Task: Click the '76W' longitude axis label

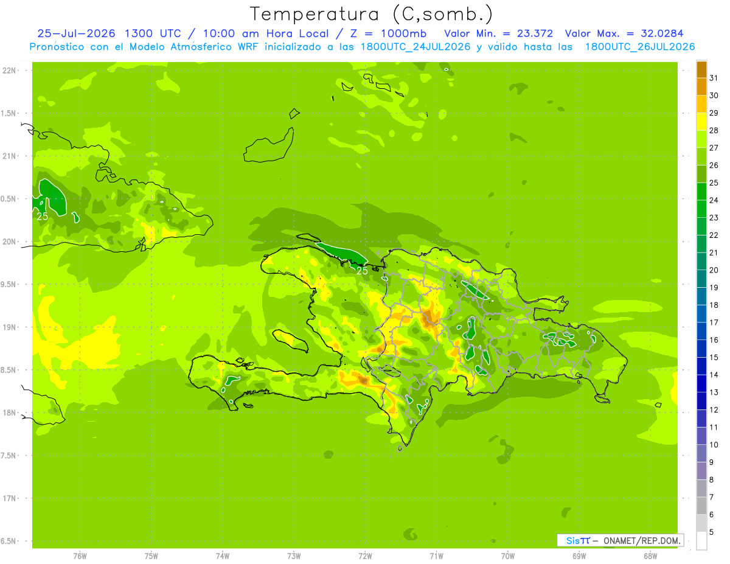Action: tap(80, 556)
